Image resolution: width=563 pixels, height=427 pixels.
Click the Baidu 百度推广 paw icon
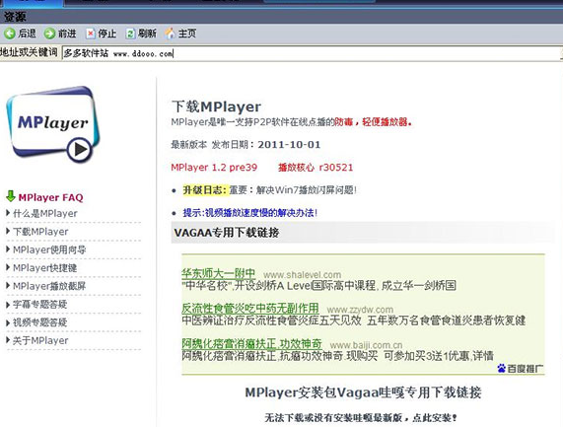point(502,368)
